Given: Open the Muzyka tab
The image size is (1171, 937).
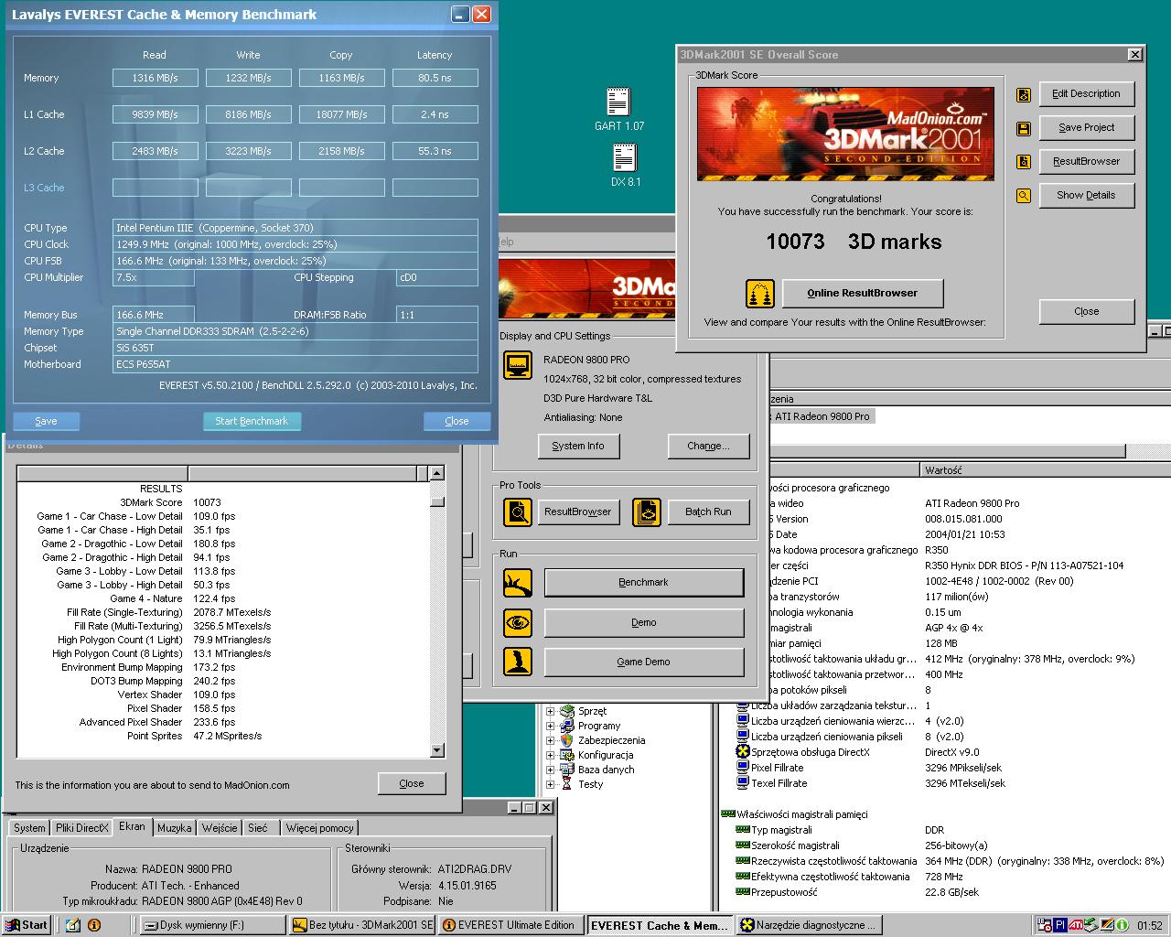Looking at the screenshot, I should 174,828.
